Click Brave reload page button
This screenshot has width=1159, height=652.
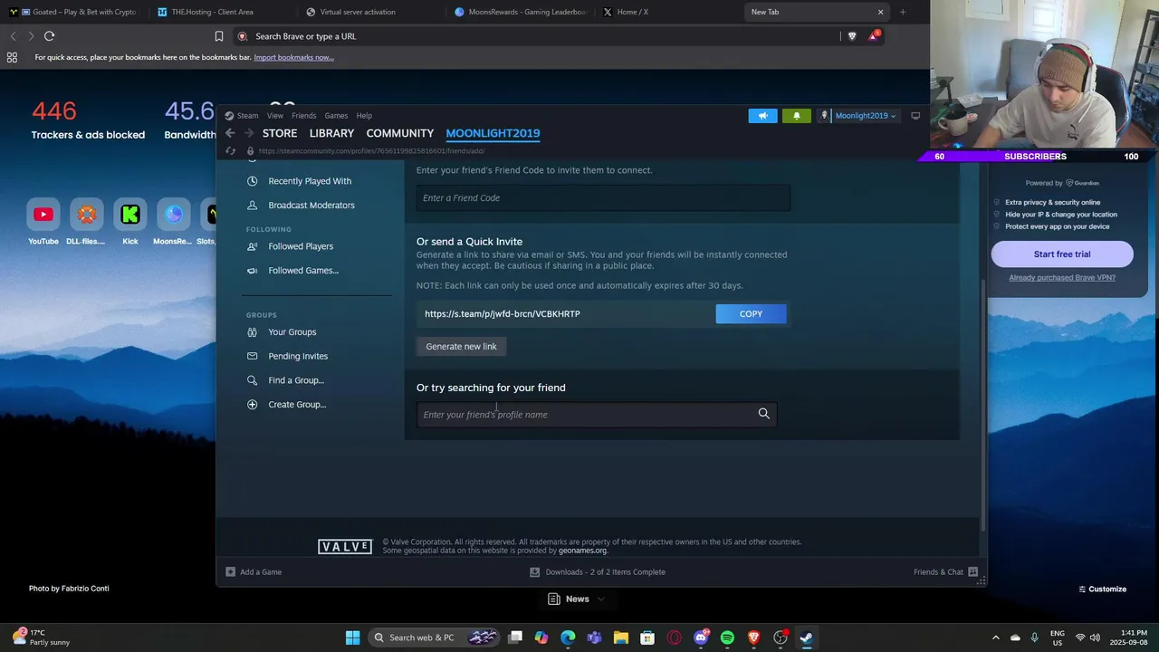(x=49, y=36)
